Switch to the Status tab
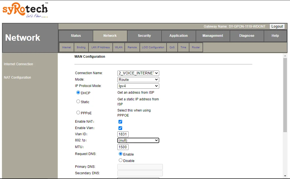 [75, 36]
